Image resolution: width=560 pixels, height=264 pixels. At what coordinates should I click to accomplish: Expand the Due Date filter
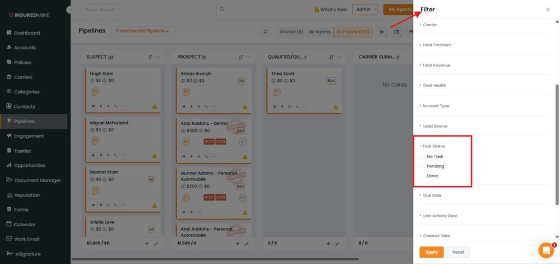(x=431, y=195)
